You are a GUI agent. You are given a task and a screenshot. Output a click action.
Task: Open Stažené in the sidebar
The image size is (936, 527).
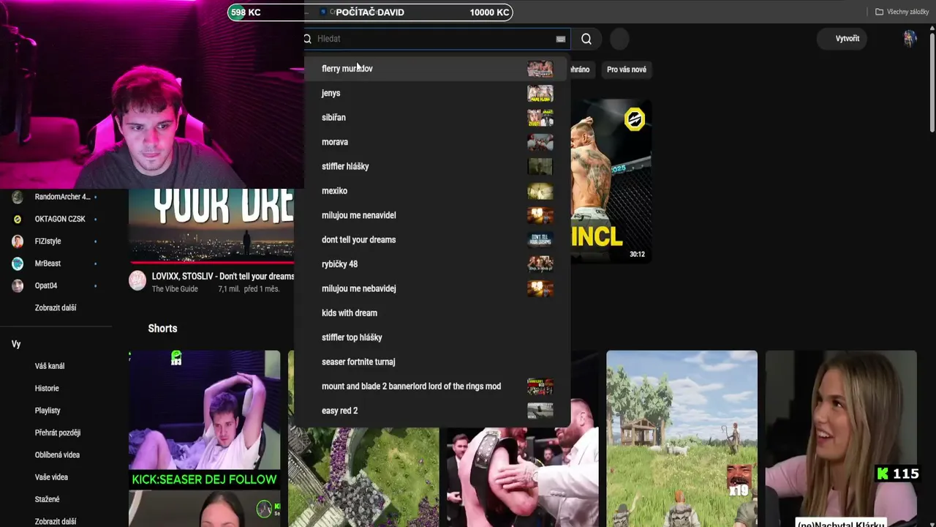pos(48,499)
